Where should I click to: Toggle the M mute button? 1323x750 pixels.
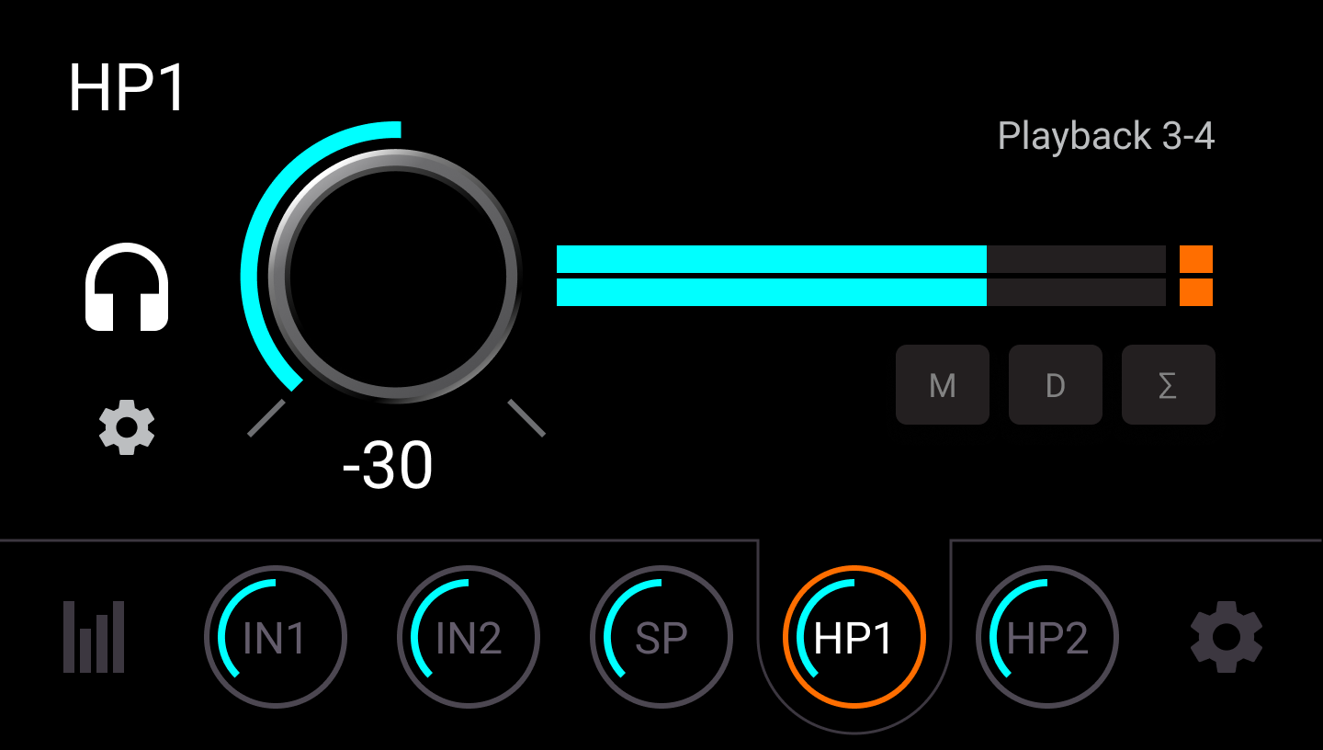pos(943,385)
